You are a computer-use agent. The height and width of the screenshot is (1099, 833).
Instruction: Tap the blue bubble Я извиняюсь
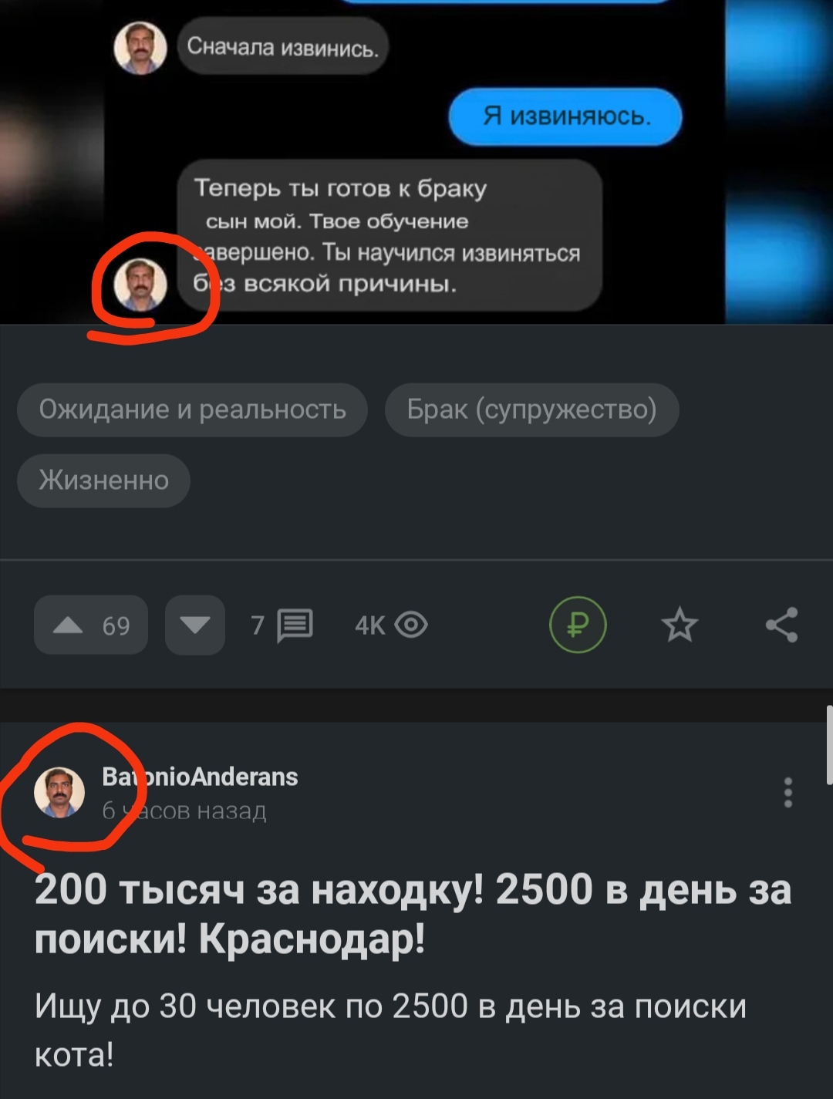pyautogui.click(x=565, y=116)
